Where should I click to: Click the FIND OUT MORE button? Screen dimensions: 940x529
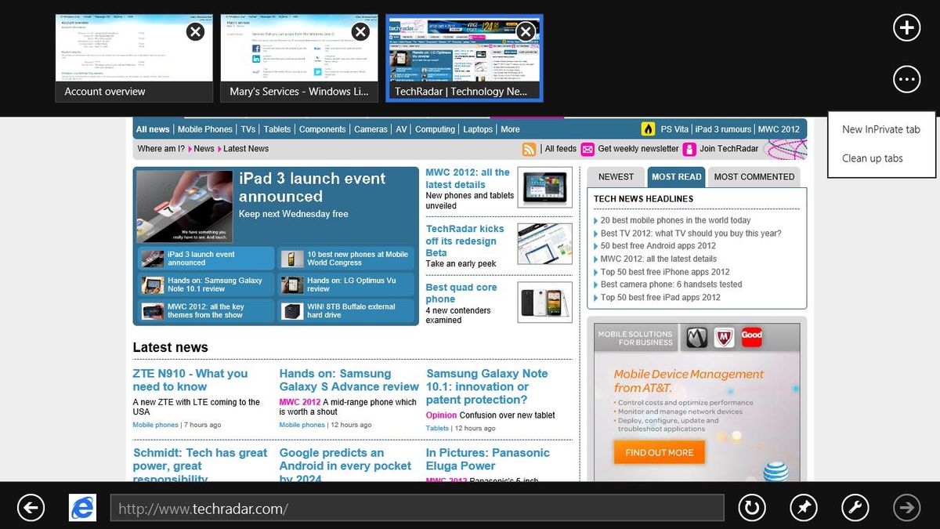(x=658, y=451)
